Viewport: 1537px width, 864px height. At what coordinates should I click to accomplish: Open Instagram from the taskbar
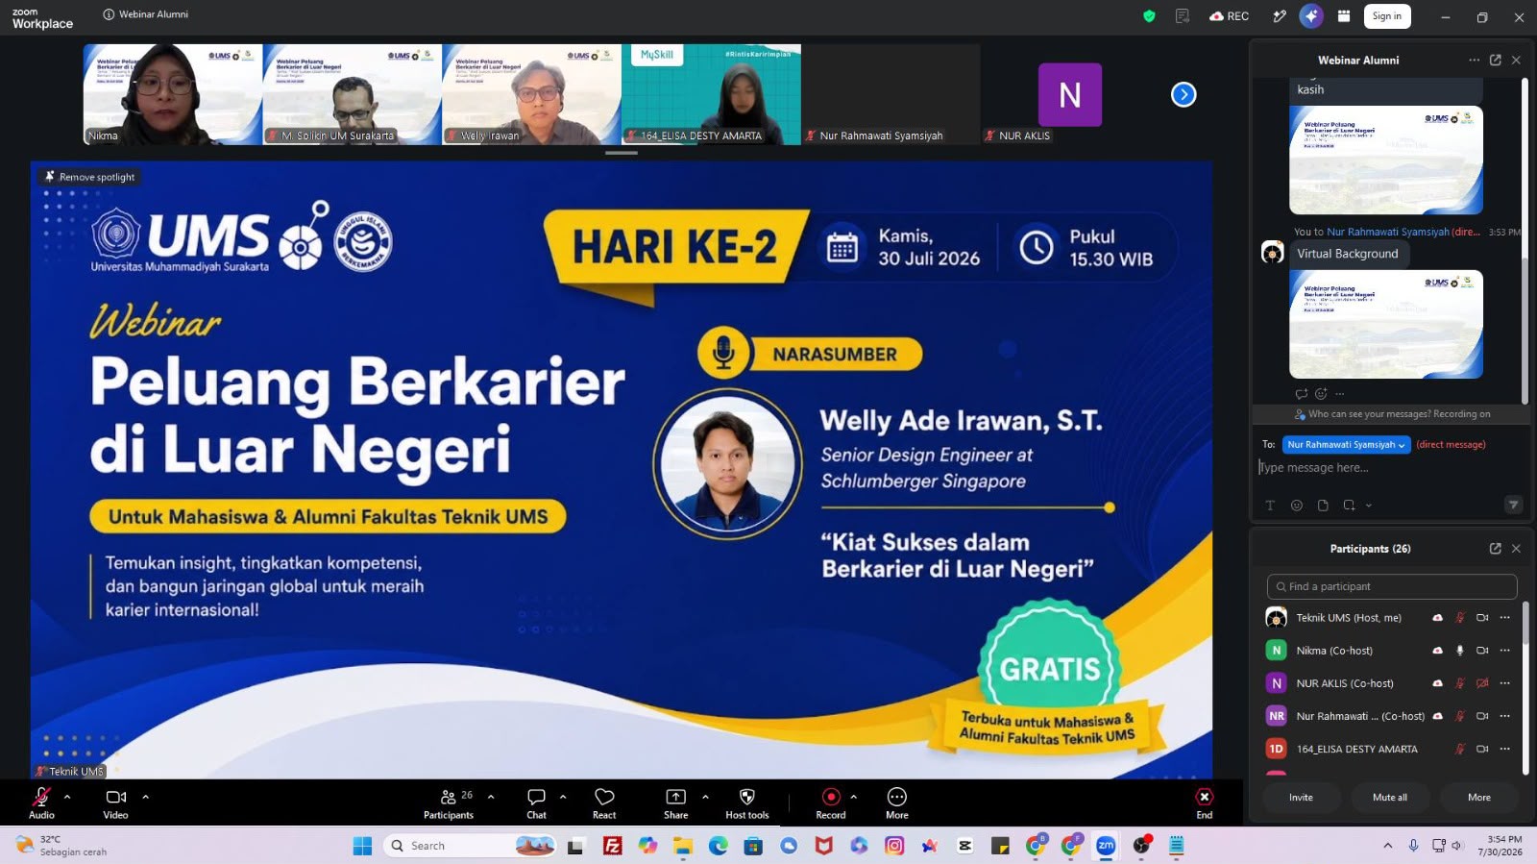[894, 846]
